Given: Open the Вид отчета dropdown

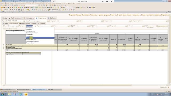Looking at the screenshot, I should (18, 26).
